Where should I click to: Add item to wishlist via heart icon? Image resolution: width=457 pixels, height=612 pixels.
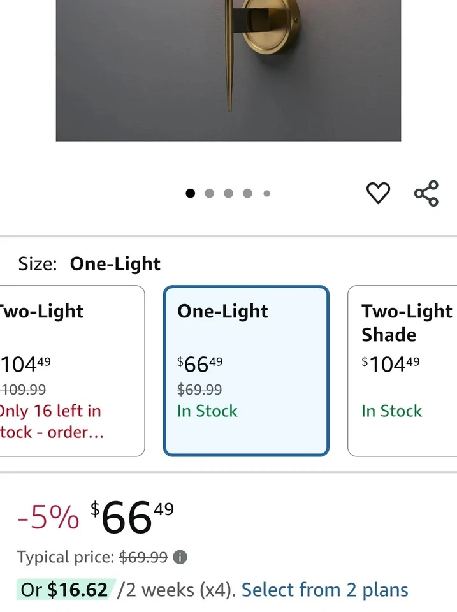point(378,193)
